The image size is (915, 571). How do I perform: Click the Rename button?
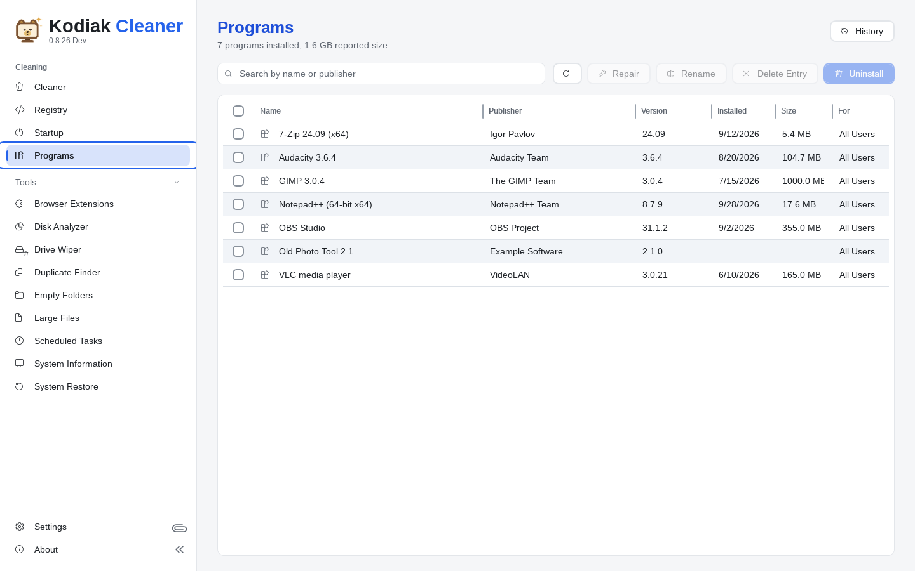[691, 74]
